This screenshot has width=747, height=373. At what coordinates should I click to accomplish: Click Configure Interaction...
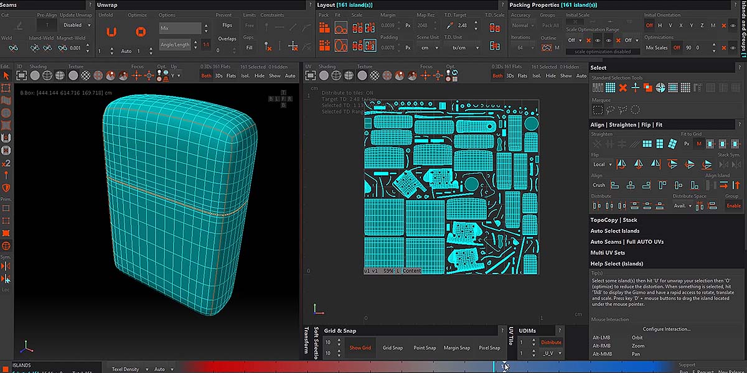(x=667, y=329)
